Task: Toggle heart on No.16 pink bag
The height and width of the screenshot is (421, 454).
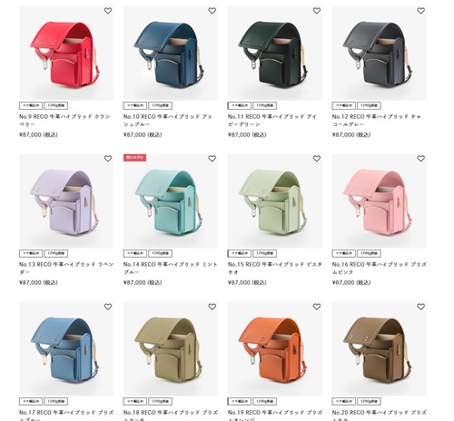Action: point(421,159)
